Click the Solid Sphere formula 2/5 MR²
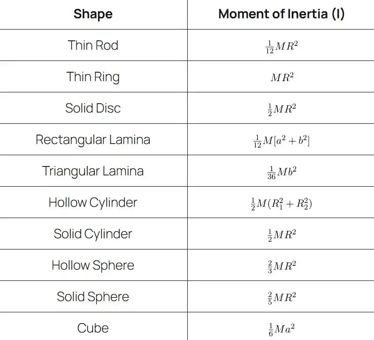374x340 pixels. (x=282, y=298)
